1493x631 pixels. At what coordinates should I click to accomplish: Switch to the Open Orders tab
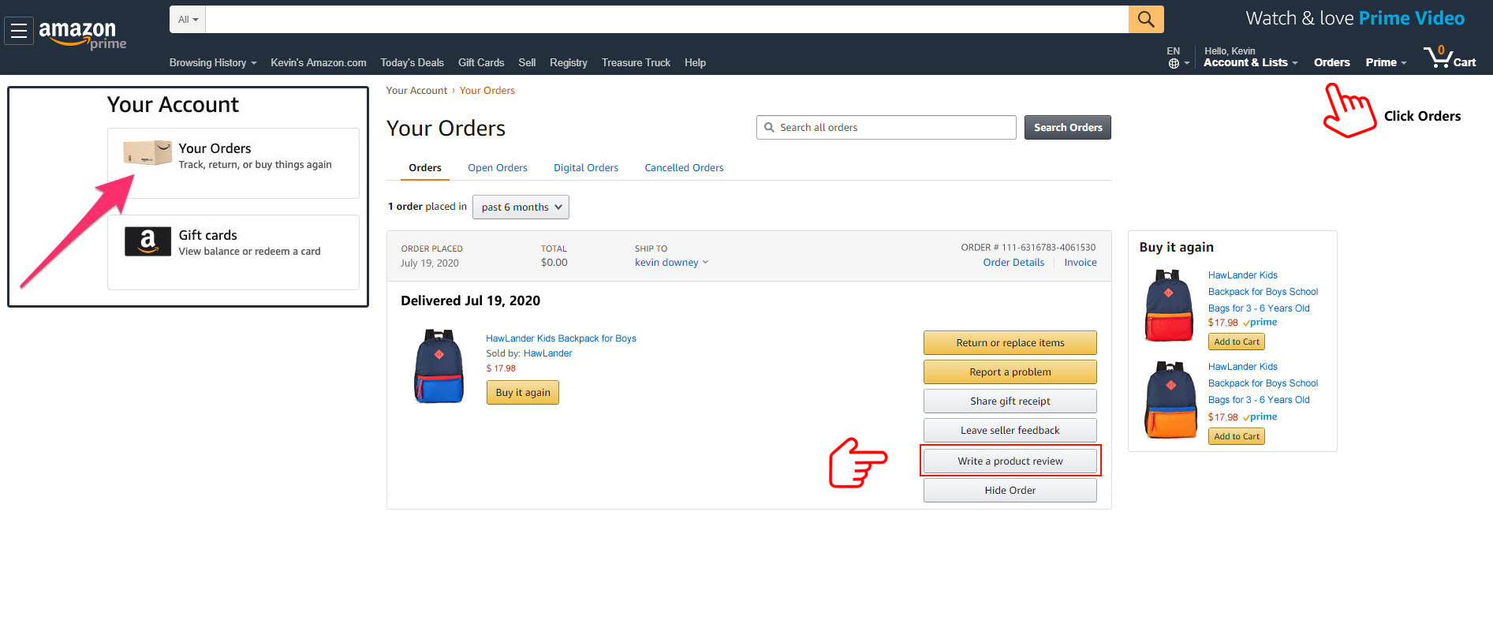point(497,167)
